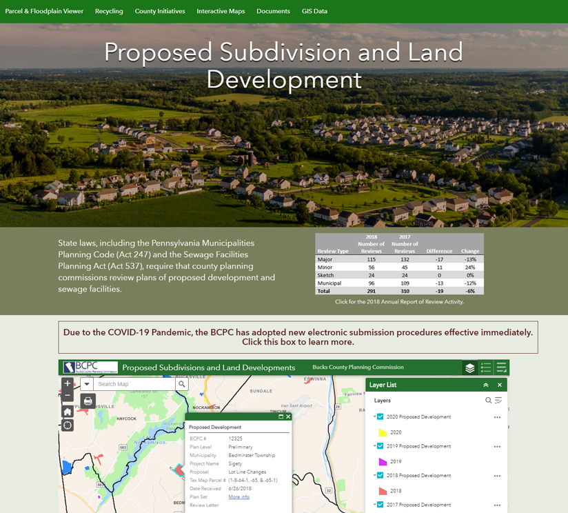Search layers using Layer List magnifier
This screenshot has height=513, width=568.
pos(488,401)
